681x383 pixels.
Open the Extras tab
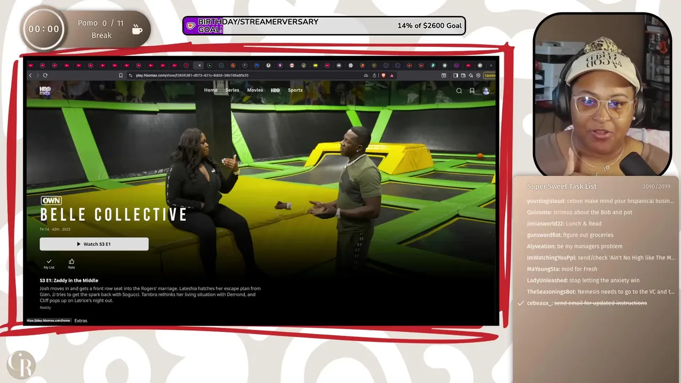coord(81,321)
